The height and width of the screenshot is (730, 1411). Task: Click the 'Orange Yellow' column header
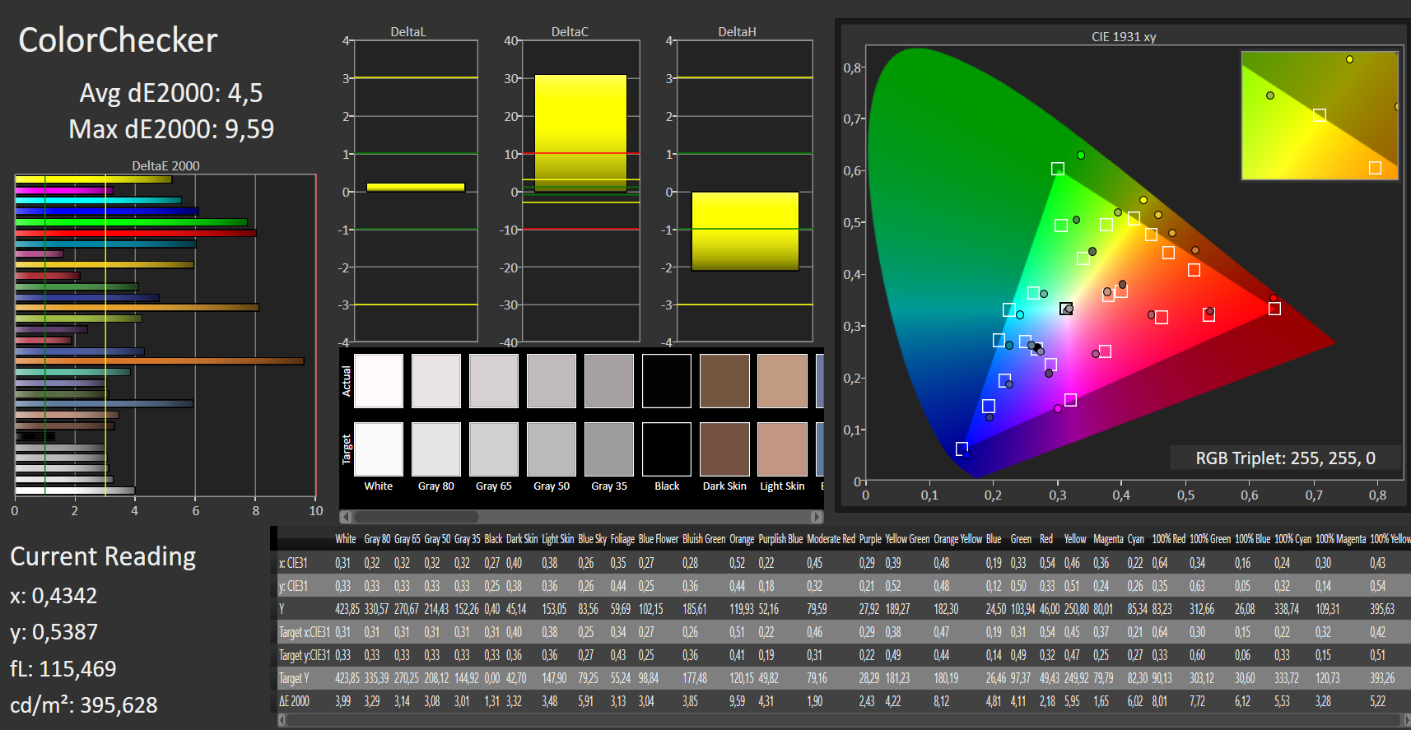point(957,539)
